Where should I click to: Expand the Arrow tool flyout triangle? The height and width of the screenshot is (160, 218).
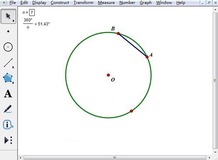coord(14,21)
